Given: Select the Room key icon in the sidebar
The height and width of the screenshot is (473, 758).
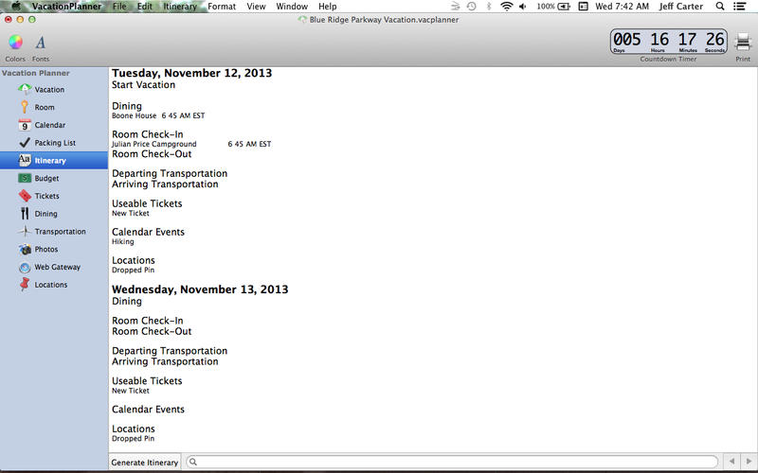Looking at the screenshot, I should point(25,107).
